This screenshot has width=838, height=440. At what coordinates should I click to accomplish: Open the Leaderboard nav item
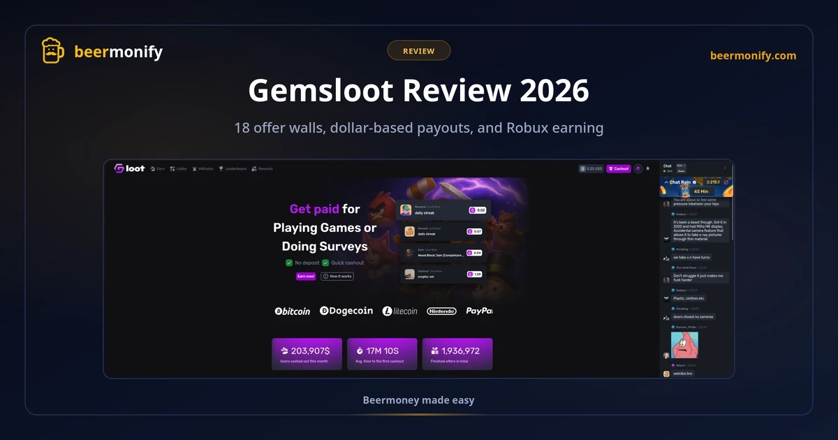pyautogui.click(x=233, y=168)
